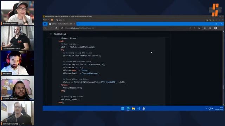
Task: Click code line 'LJWT := TJWT.Create(TMyClaims);'
Action: coord(78,47)
